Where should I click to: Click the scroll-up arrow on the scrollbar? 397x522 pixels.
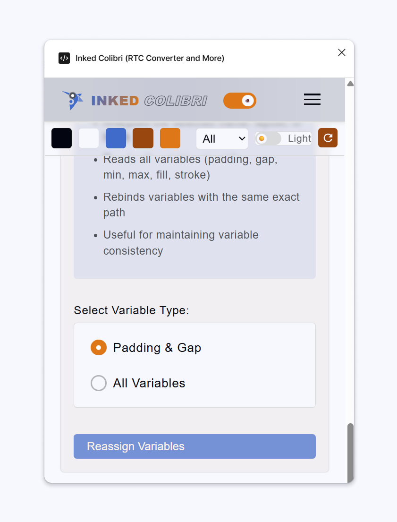tap(350, 83)
